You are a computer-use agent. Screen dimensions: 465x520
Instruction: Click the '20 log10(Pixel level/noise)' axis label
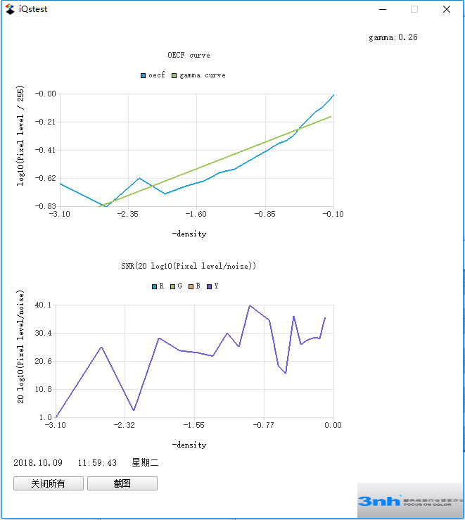(20, 347)
